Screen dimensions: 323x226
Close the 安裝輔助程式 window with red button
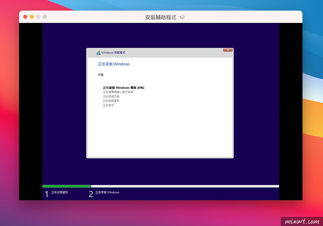tap(25, 17)
